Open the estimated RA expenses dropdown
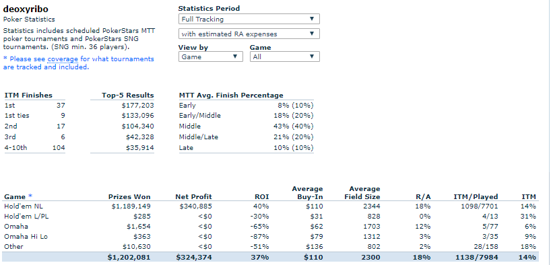 pos(249,34)
